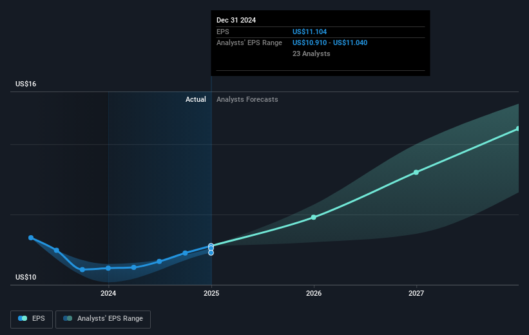Click the Dec 31 2024 tooltip date
This screenshot has height=335, width=529.
[x=236, y=20]
